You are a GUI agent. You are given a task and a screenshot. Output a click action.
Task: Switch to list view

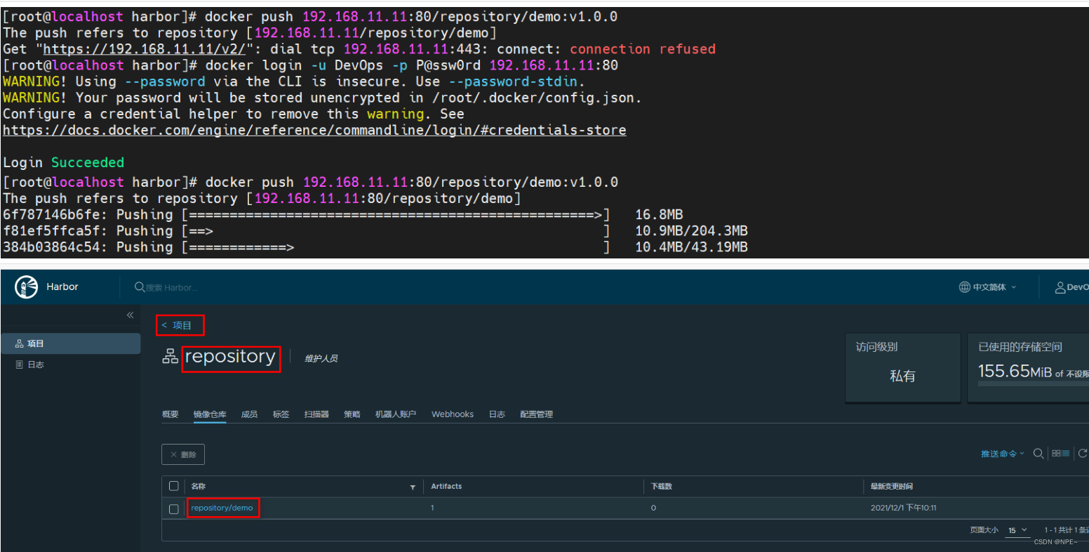click(x=1065, y=454)
